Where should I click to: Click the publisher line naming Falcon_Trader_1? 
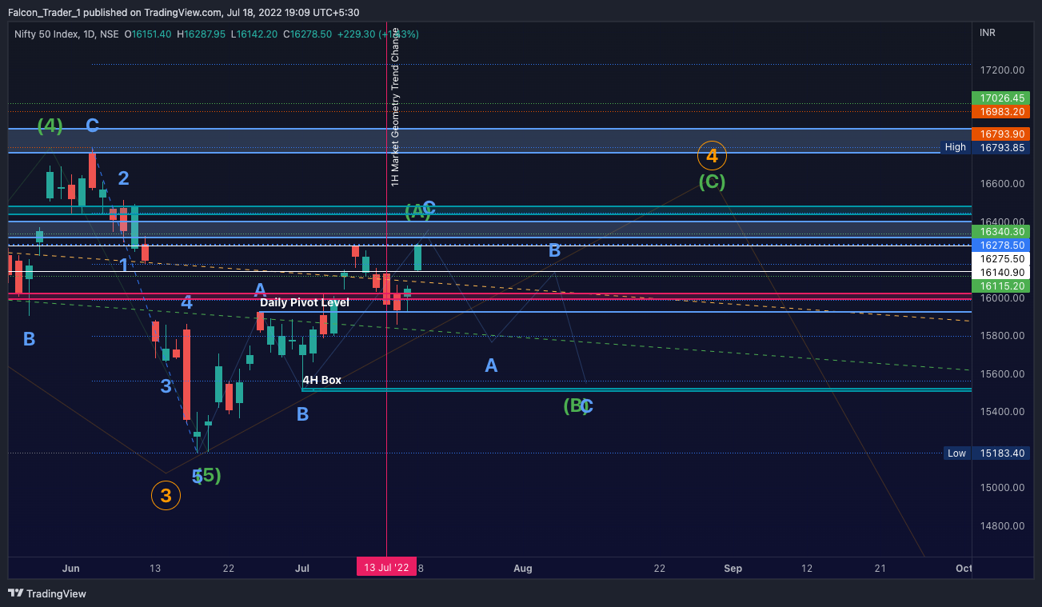pos(183,13)
